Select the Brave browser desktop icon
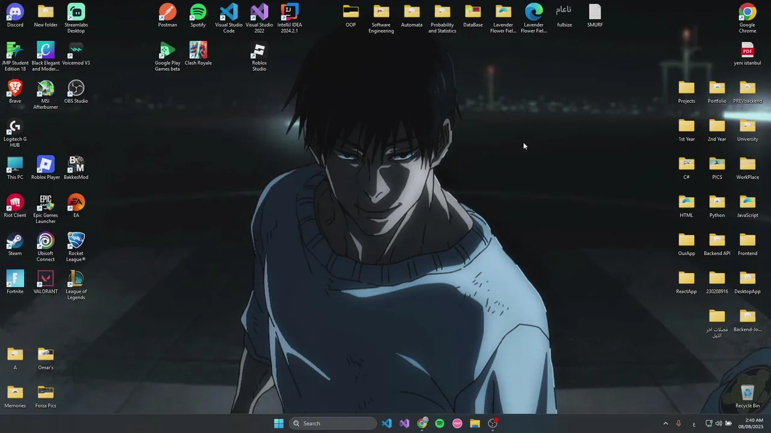Screen dimensions: 771x433 point(15,91)
